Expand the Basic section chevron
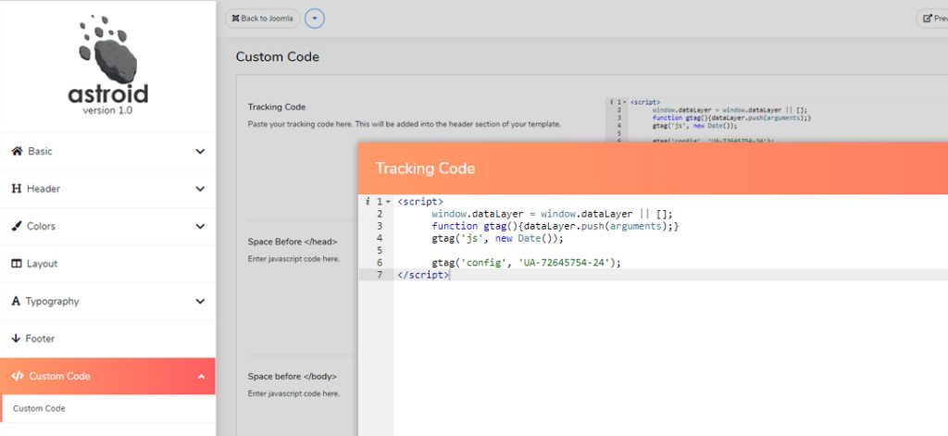The height and width of the screenshot is (436, 948). click(200, 151)
